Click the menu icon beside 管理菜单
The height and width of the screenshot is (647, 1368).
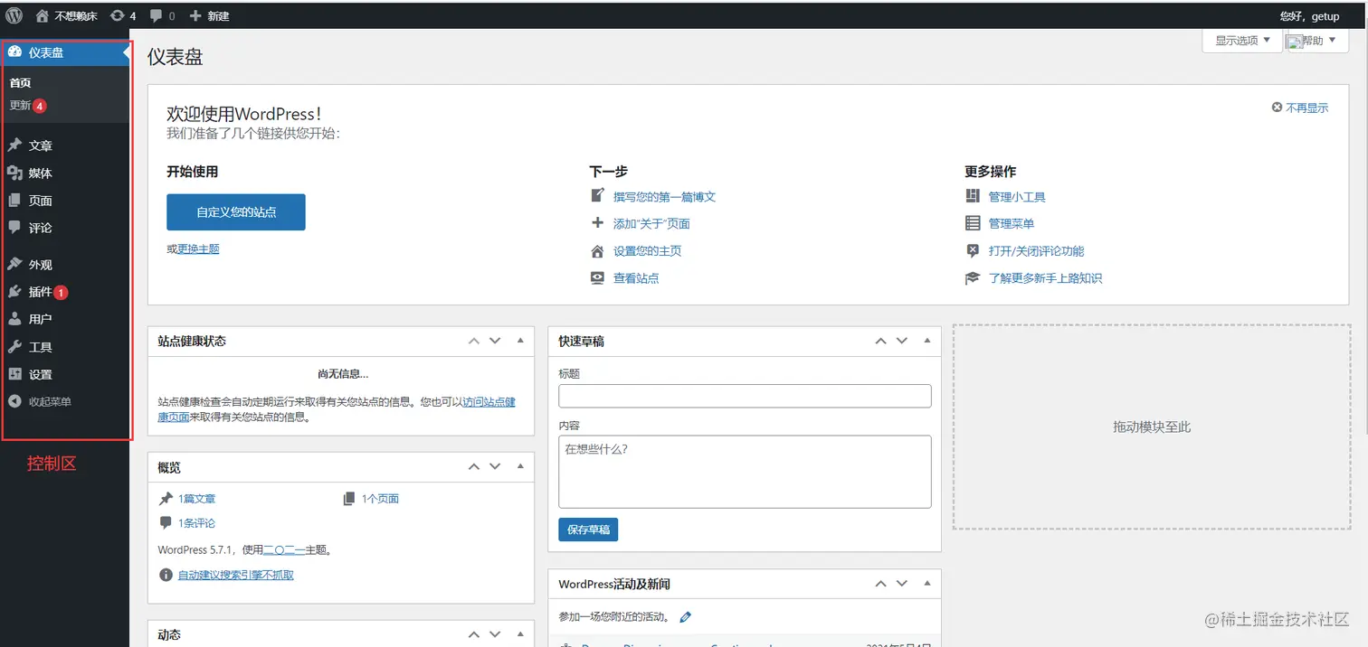(973, 223)
